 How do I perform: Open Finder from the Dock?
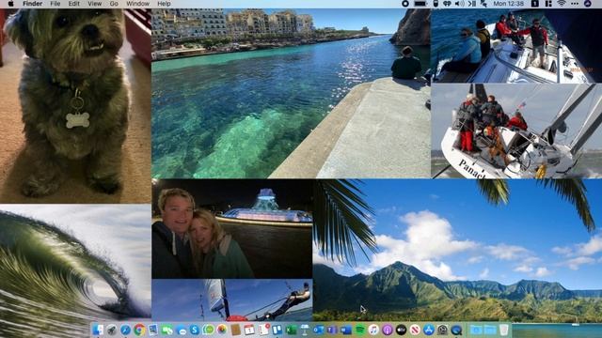tap(98, 330)
